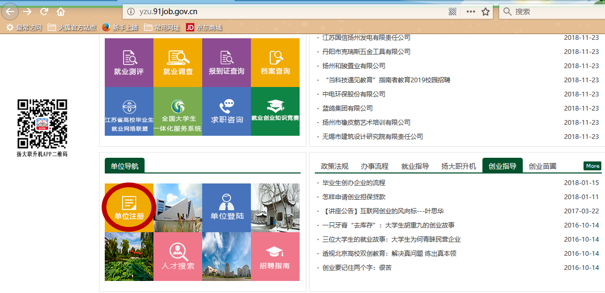Click the 人才搜索 tile
The image size is (605, 293).
pos(178,257)
